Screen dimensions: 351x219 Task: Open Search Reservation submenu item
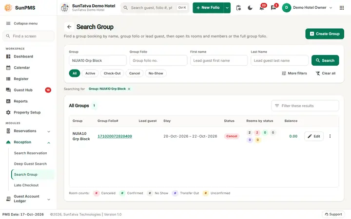coord(30,153)
